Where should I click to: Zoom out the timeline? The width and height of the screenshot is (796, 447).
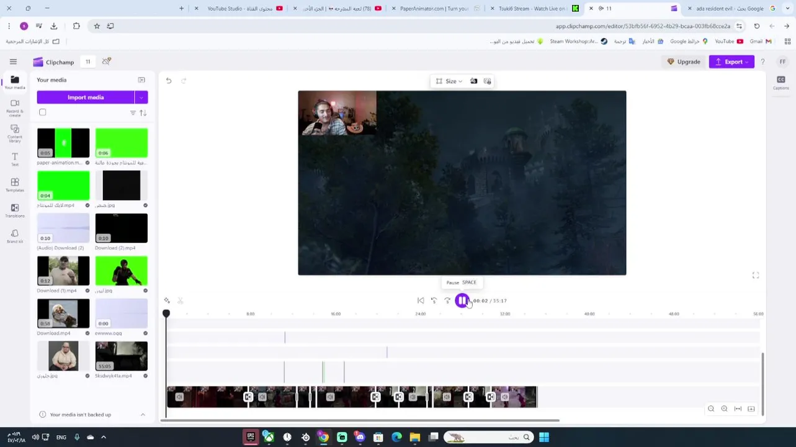(711, 409)
